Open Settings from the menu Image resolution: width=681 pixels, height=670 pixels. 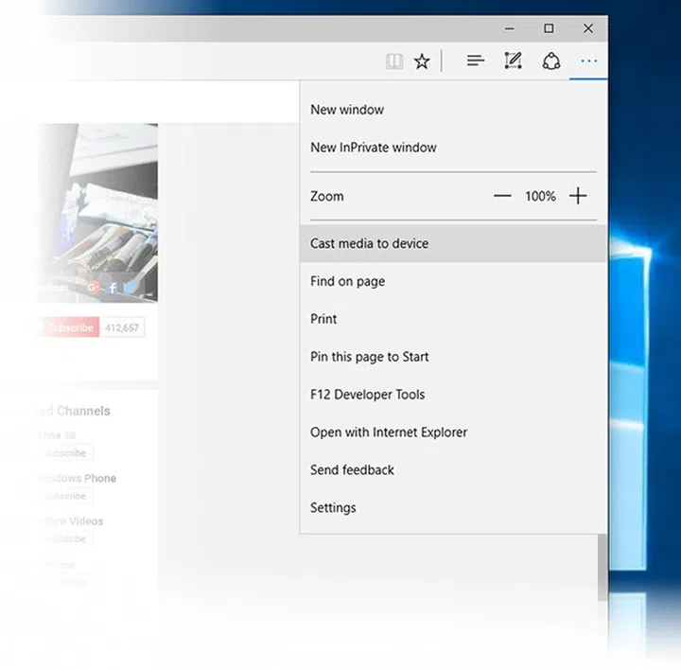click(x=333, y=508)
